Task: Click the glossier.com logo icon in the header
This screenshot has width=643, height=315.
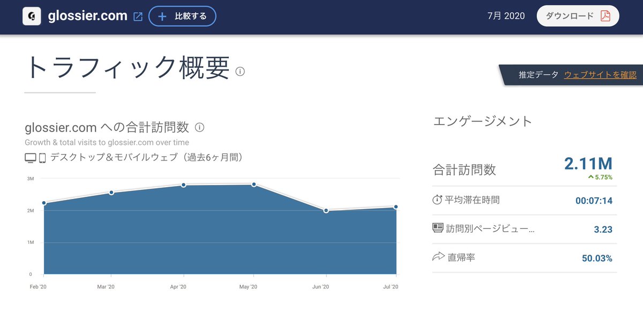Action: 31,16
